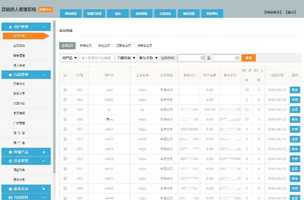Select 会员列表 in the sidebar
This screenshot has height=200, width=304.
(x=26, y=36)
